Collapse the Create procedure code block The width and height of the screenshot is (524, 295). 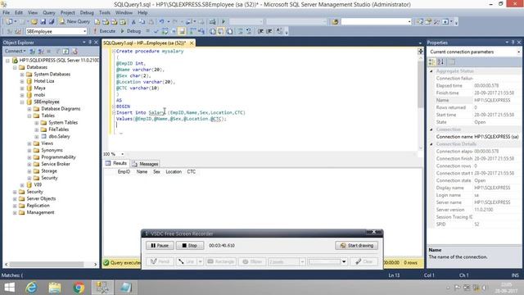(x=114, y=51)
